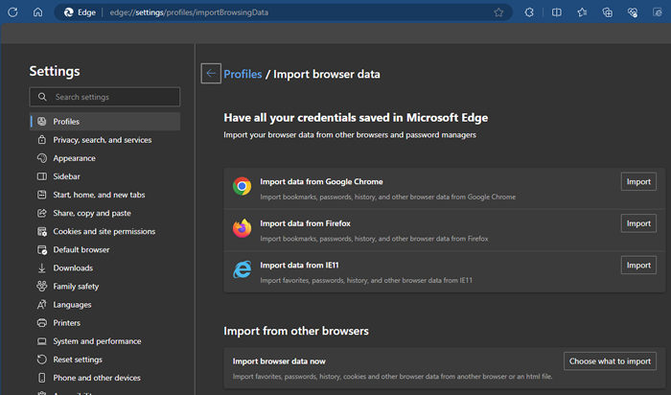Open the Browser essentials heart icon

click(x=633, y=12)
